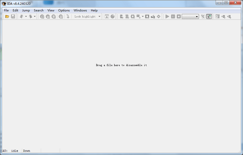Open the debugger selection combo box
243x155 pixels.
point(190,16)
